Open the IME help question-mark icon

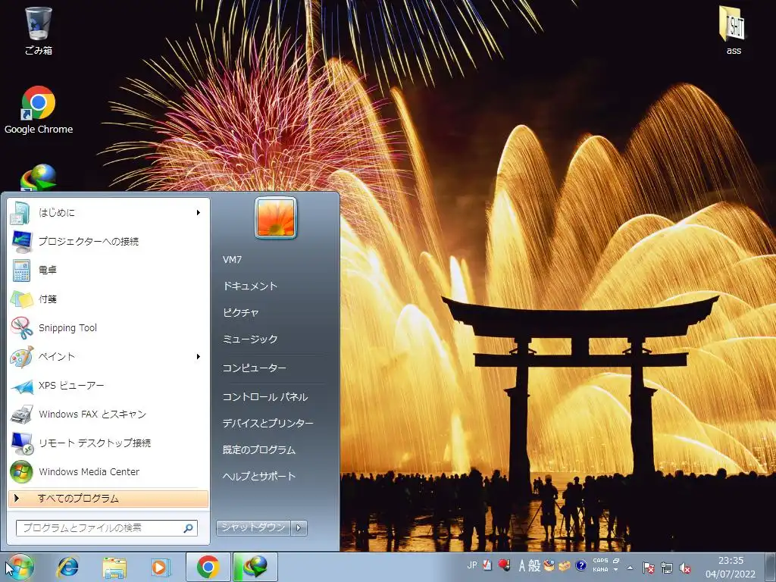click(x=580, y=565)
